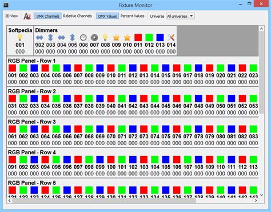
Task: Click the RGB Panel - Row 5 title
Action: [x=32, y=183]
